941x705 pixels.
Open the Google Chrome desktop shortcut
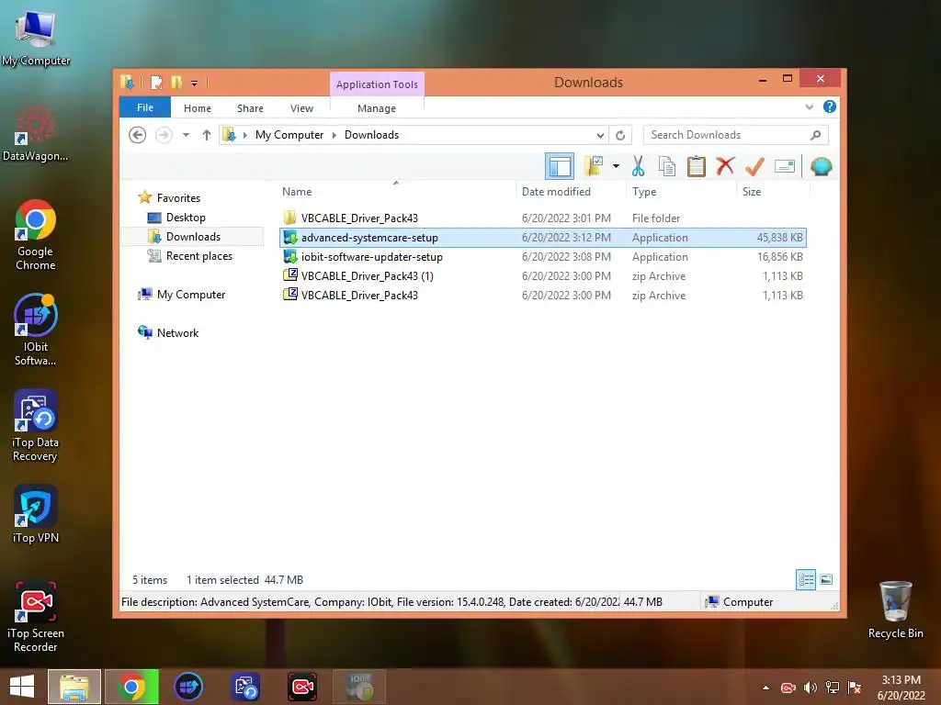pyautogui.click(x=36, y=235)
